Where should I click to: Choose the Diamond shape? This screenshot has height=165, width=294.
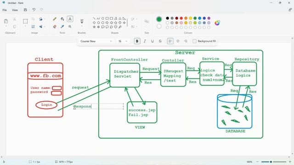click(94, 22)
